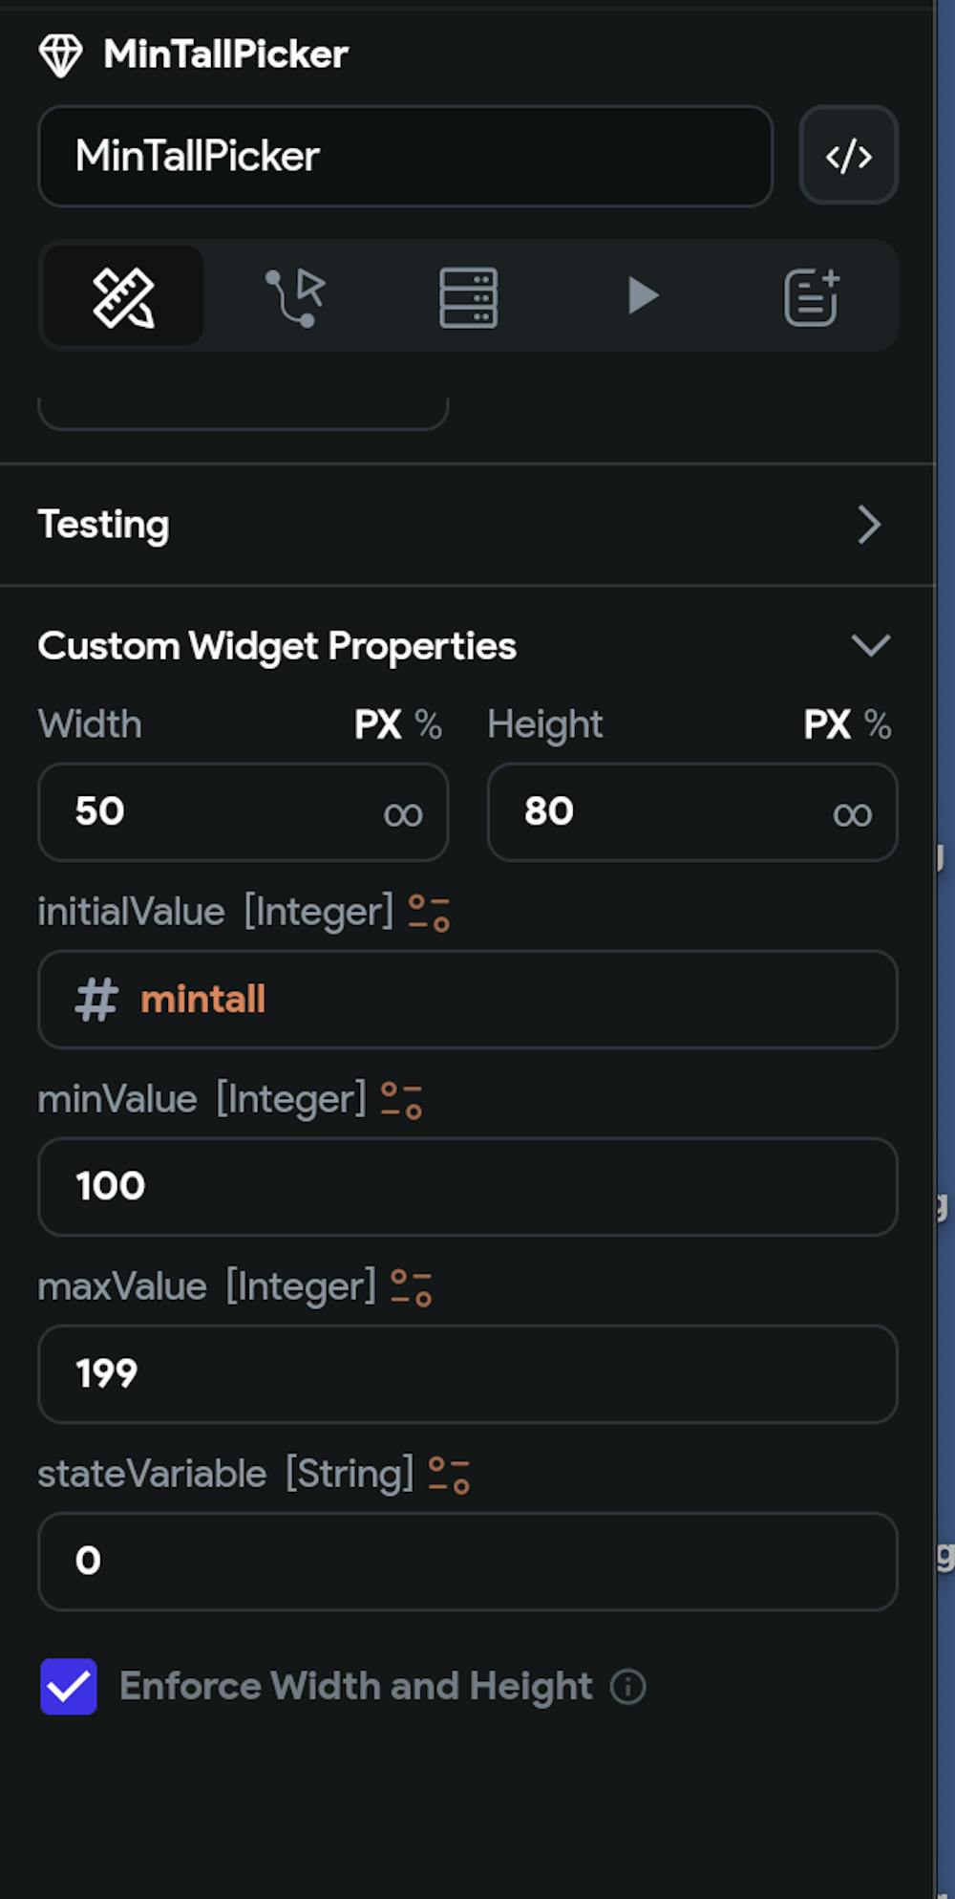Click the minValue variable binding icon
Image resolution: width=955 pixels, height=1899 pixels.
[401, 1100]
